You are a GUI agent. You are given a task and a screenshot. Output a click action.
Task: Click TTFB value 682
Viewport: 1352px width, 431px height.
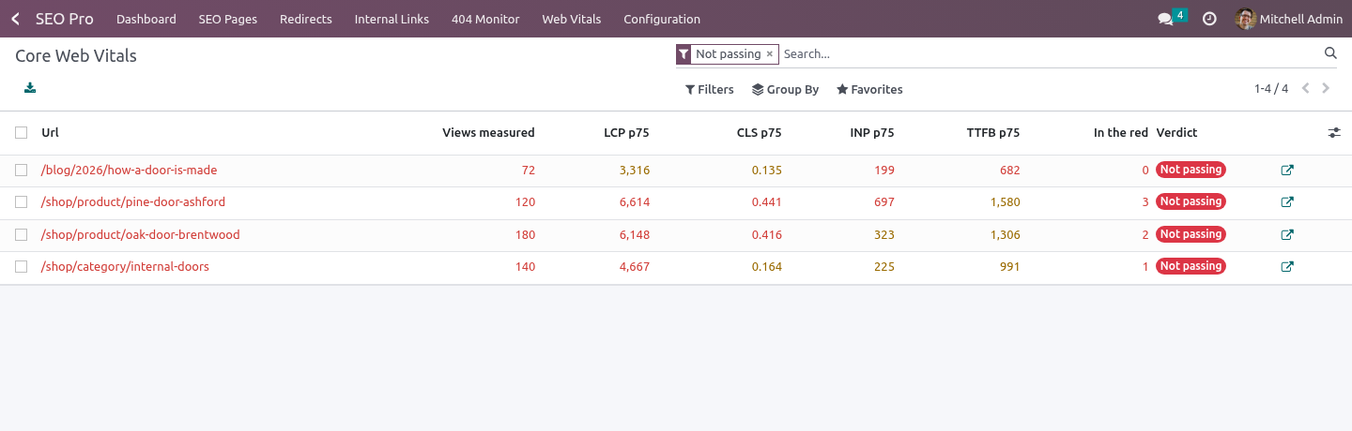(x=1009, y=171)
